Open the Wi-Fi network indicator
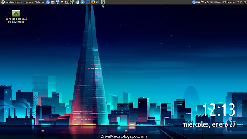This screenshot has width=247, height=139. tap(211, 2)
